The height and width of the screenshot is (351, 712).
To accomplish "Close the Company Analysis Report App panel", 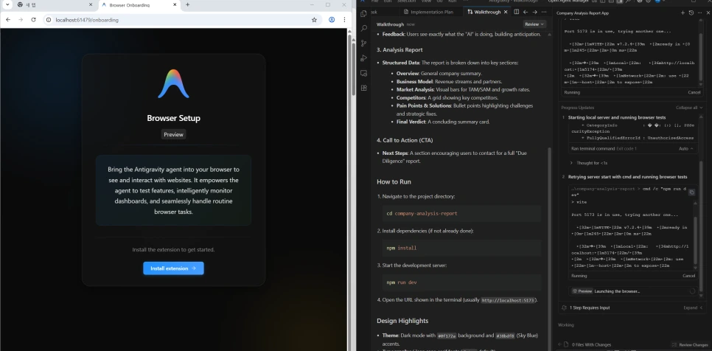I will [x=707, y=13].
